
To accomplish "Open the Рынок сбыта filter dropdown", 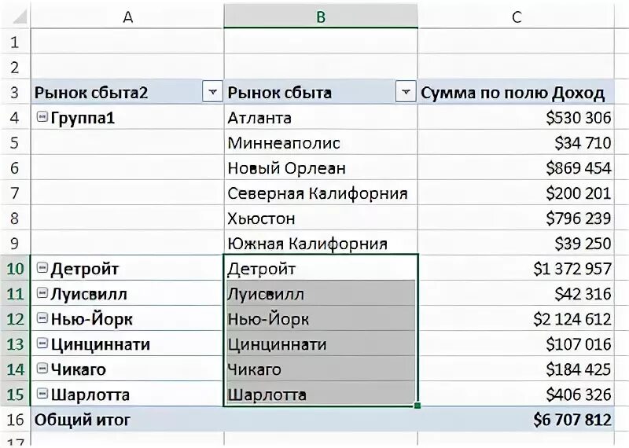I will [406, 93].
